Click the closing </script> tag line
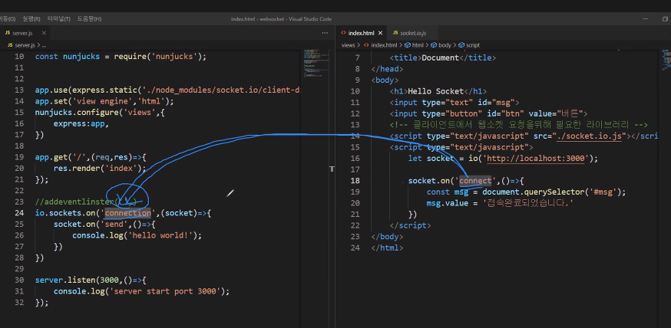Viewport: 671px width, 328px height. click(x=411, y=225)
